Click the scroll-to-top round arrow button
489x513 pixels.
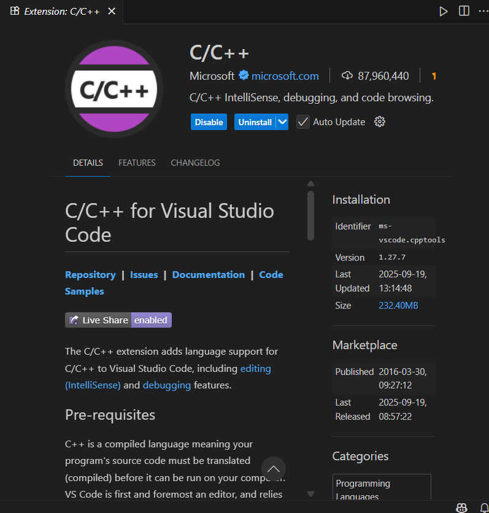click(274, 469)
